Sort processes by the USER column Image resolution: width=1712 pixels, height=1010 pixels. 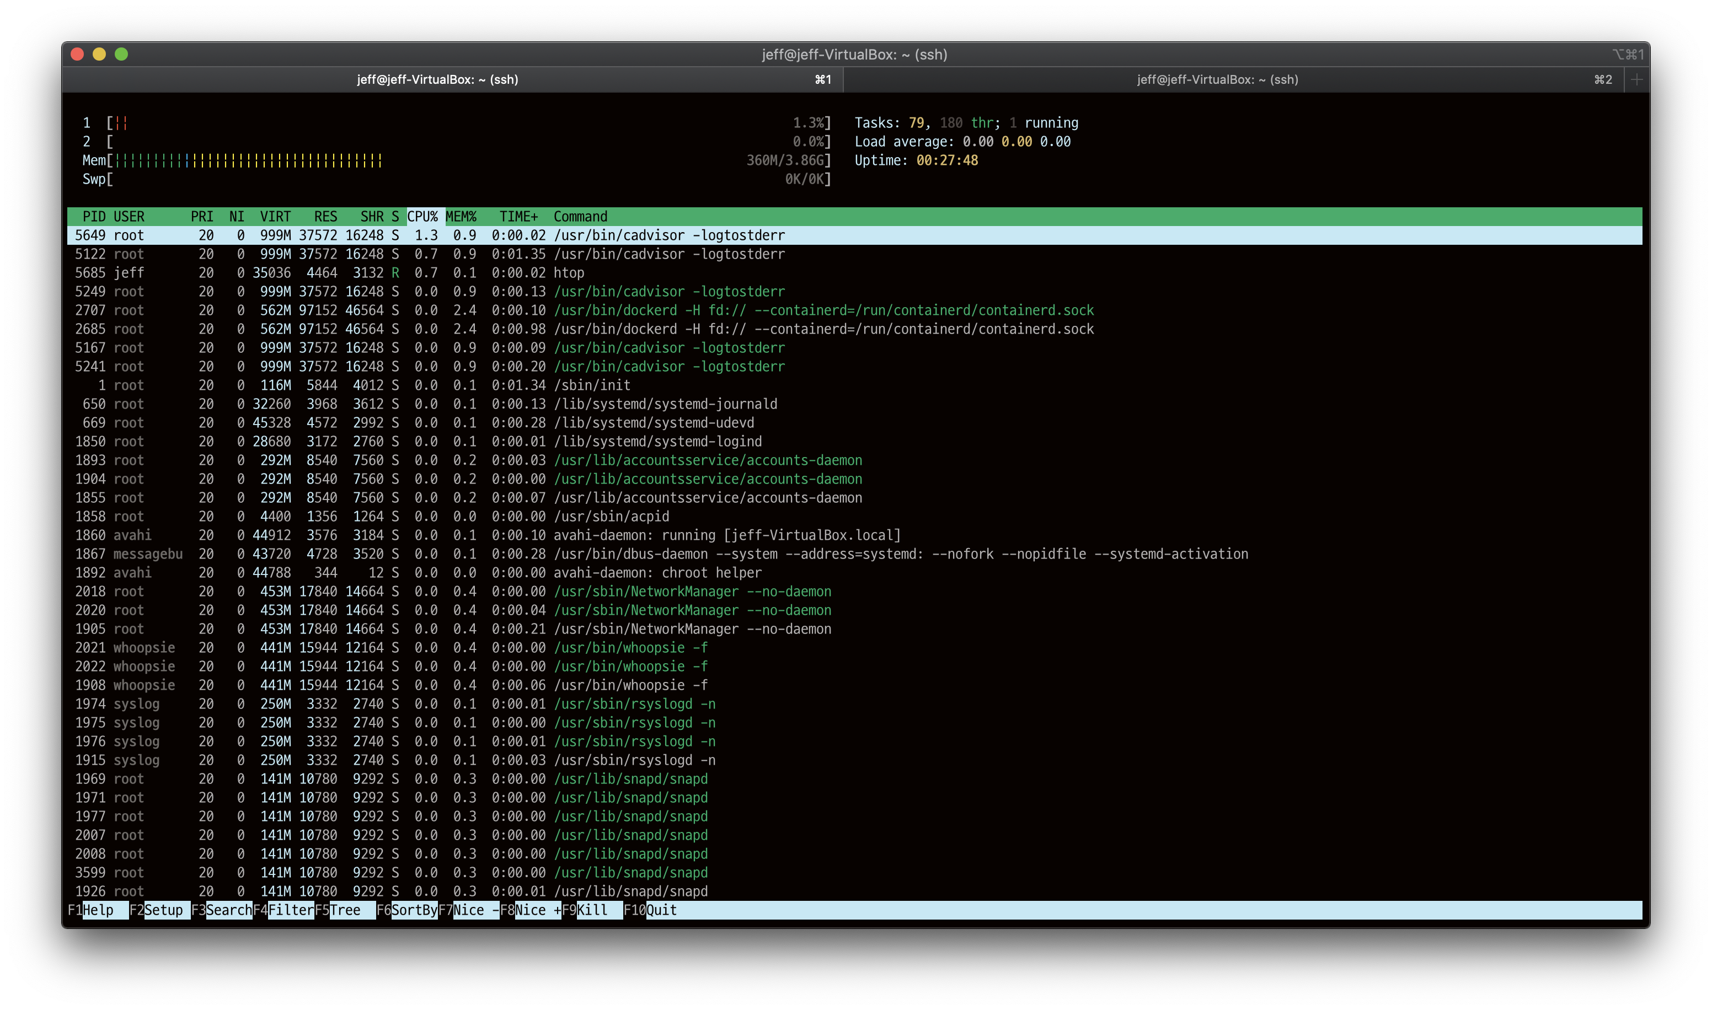pyautogui.click(x=129, y=217)
